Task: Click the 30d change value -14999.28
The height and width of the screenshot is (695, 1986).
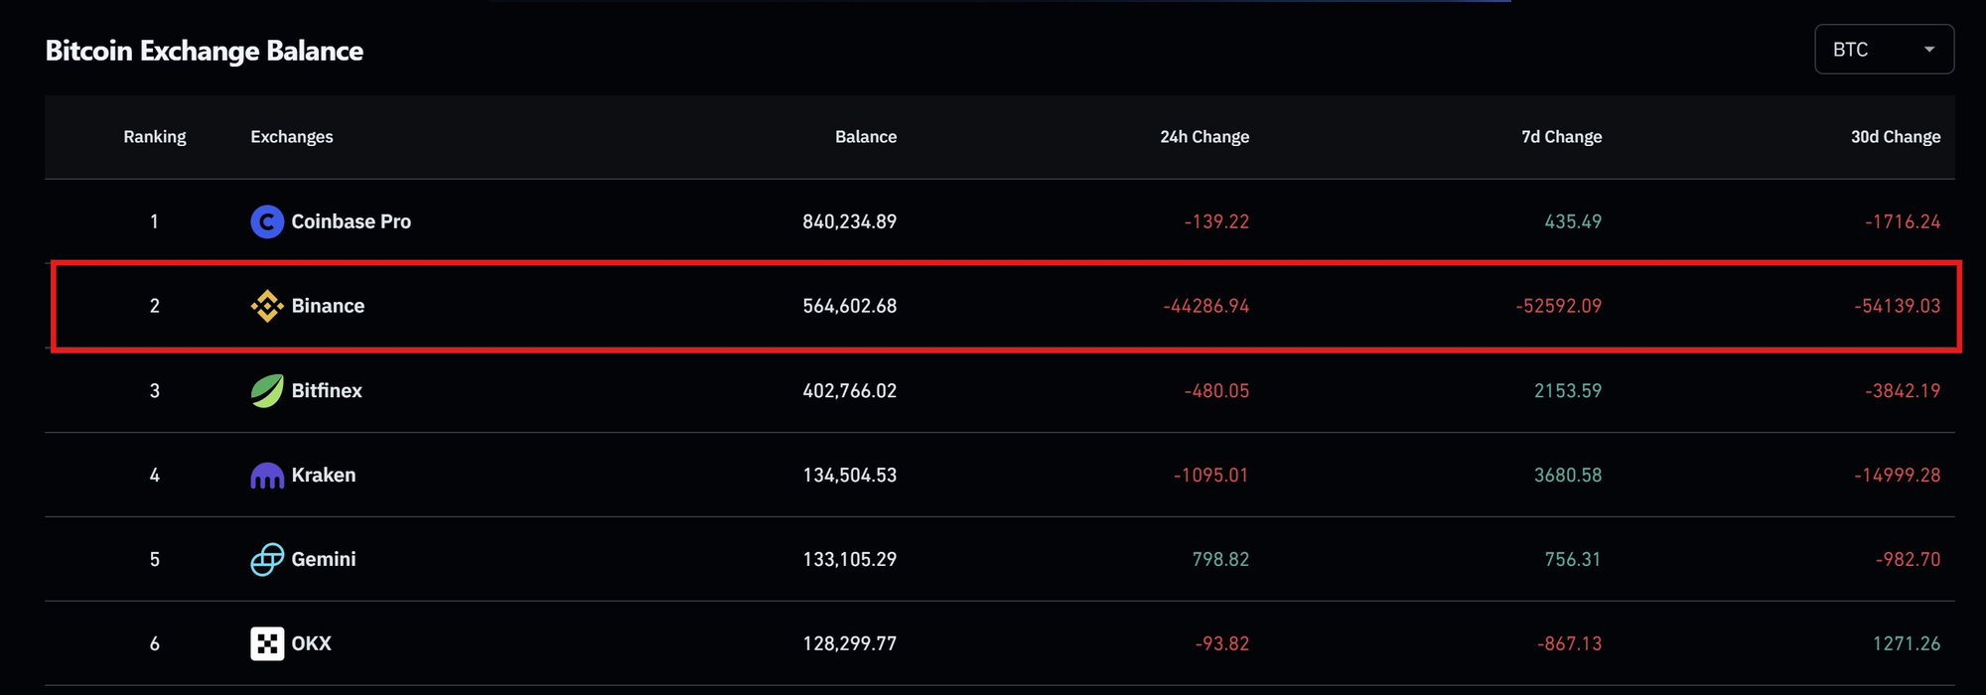Action: click(1898, 476)
